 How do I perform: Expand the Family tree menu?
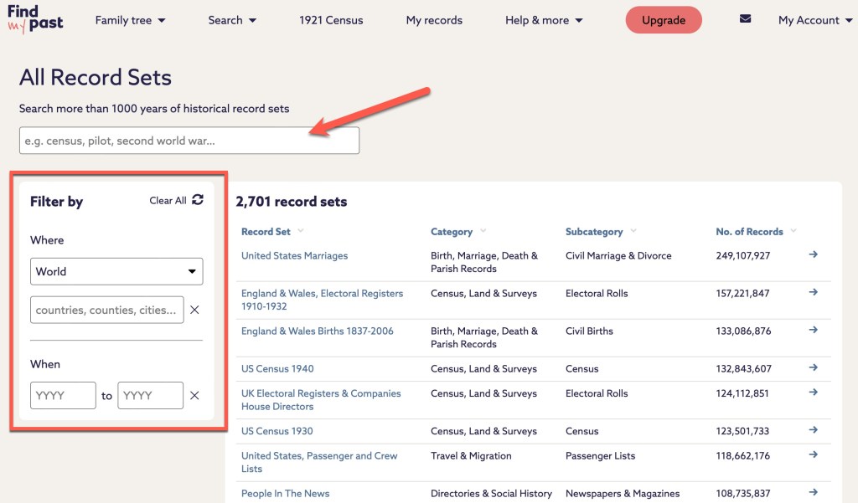[130, 20]
